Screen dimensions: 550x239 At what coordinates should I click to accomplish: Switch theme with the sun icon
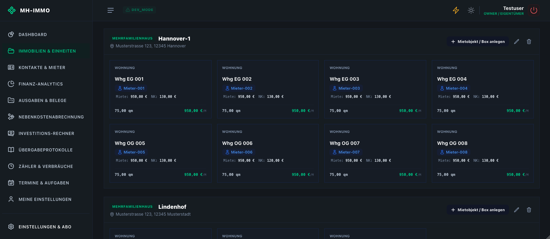tap(471, 10)
